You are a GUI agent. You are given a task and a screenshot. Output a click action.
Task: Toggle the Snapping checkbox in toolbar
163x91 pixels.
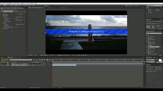(x=44, y=6)
